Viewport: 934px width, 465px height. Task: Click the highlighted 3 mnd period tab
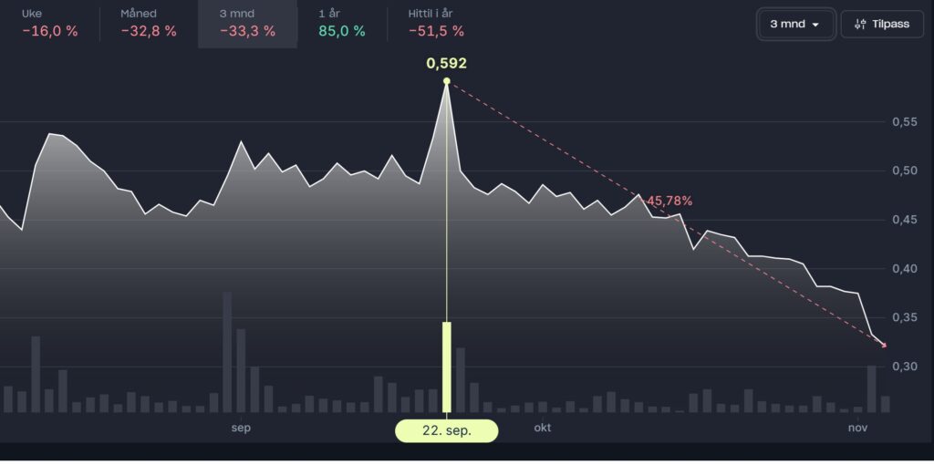pyautogui.click(x=247, y=24)
